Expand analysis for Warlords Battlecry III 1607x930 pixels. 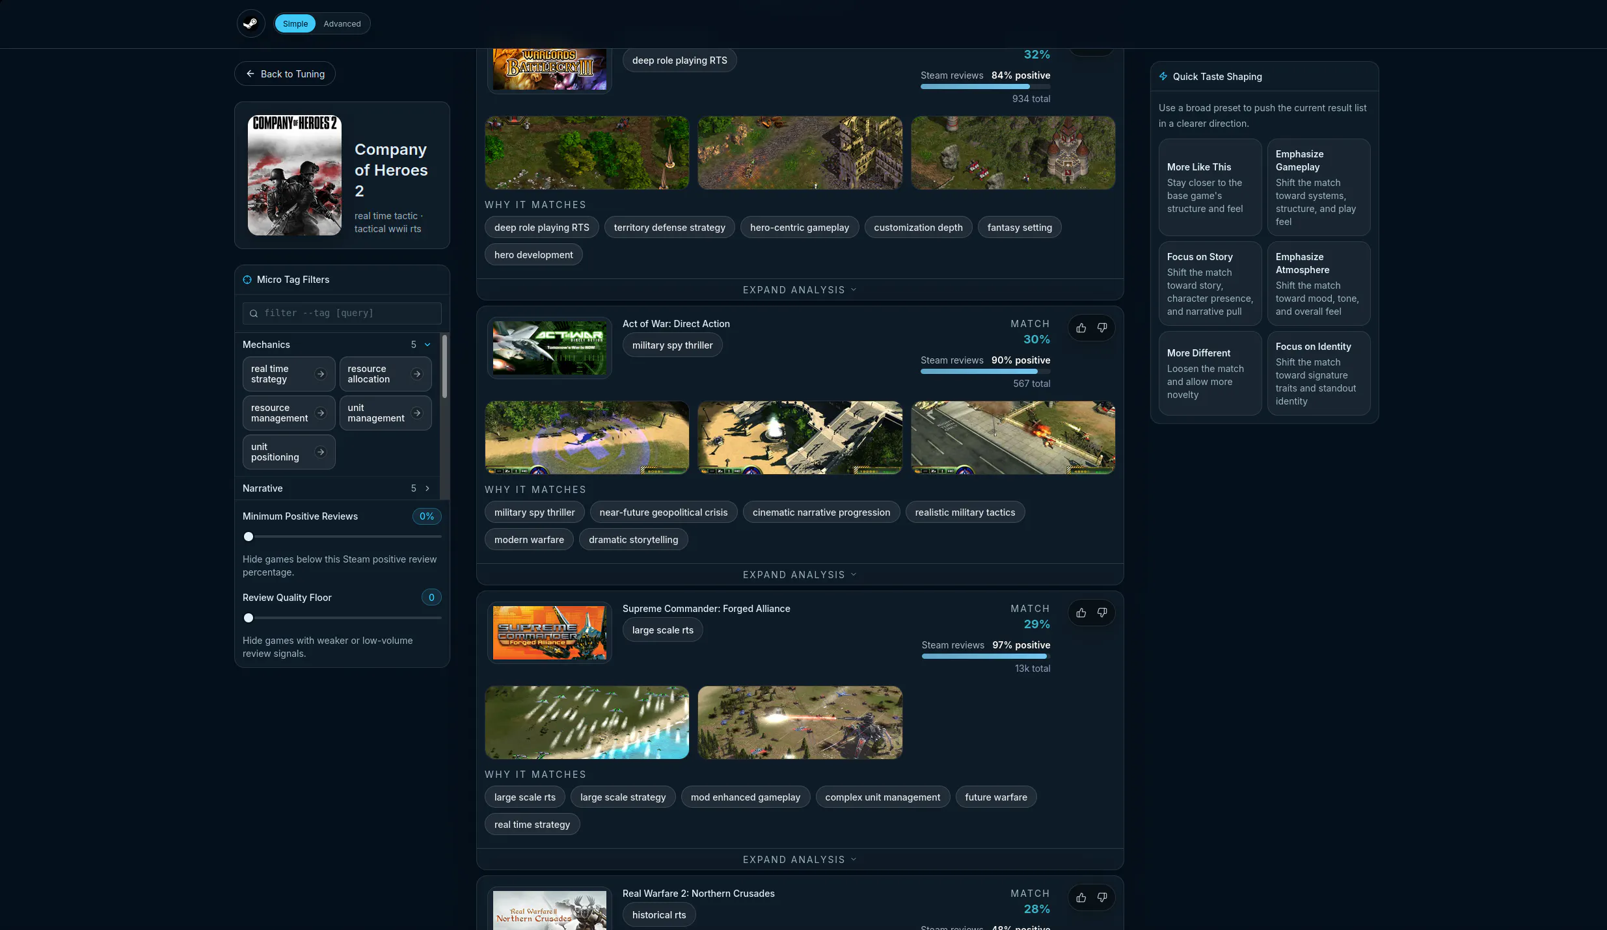(800, 290)
